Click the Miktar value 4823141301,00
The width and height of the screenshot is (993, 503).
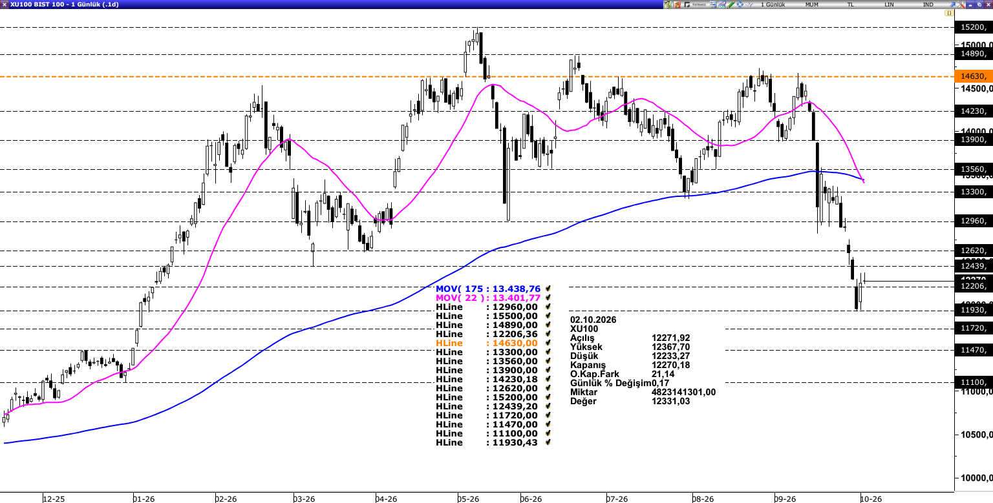[683, 392]
